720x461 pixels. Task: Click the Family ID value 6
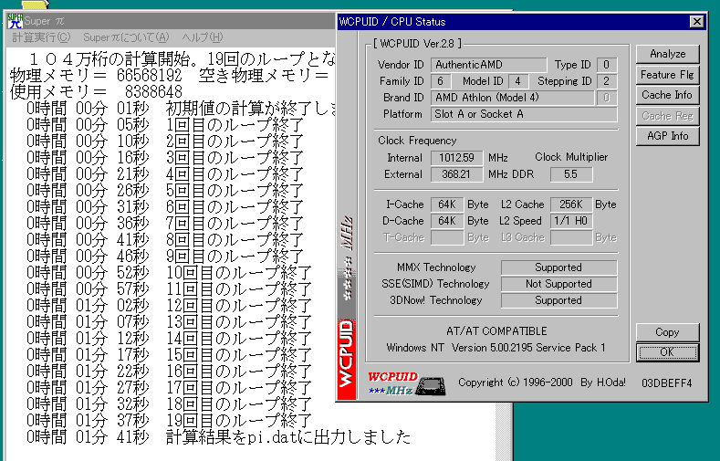pos(441,81)
